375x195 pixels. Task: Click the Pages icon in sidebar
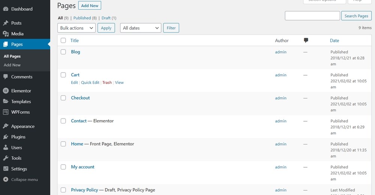coord(6,44)
